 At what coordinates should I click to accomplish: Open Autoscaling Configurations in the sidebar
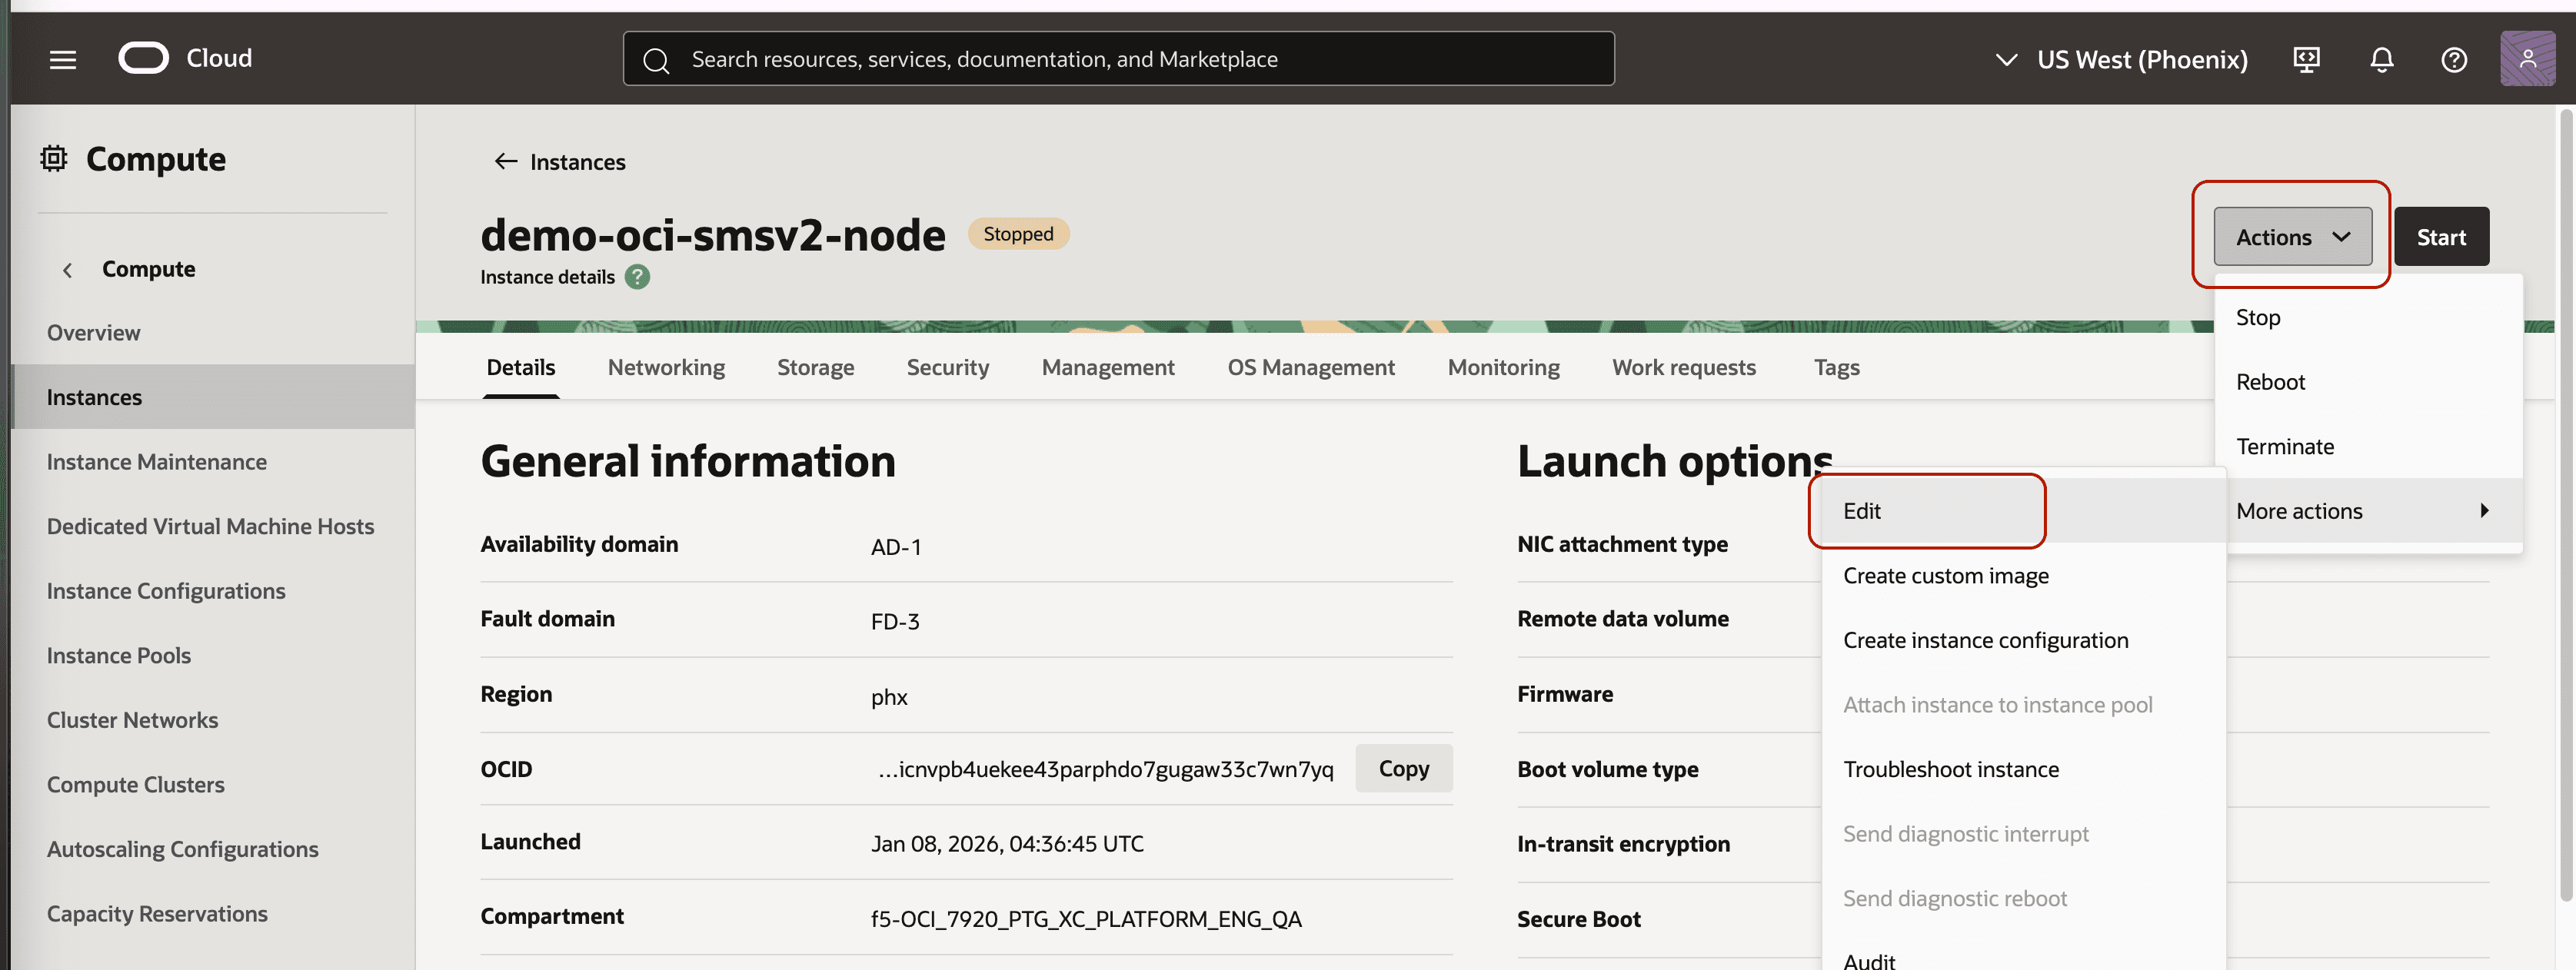182,848
